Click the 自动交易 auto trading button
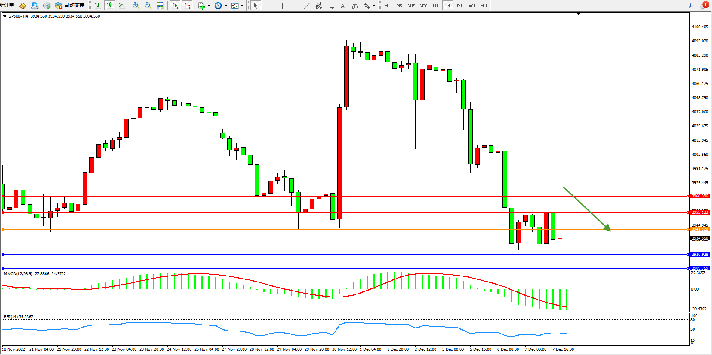Screen dimensions: 712x355 pos(70,6)
